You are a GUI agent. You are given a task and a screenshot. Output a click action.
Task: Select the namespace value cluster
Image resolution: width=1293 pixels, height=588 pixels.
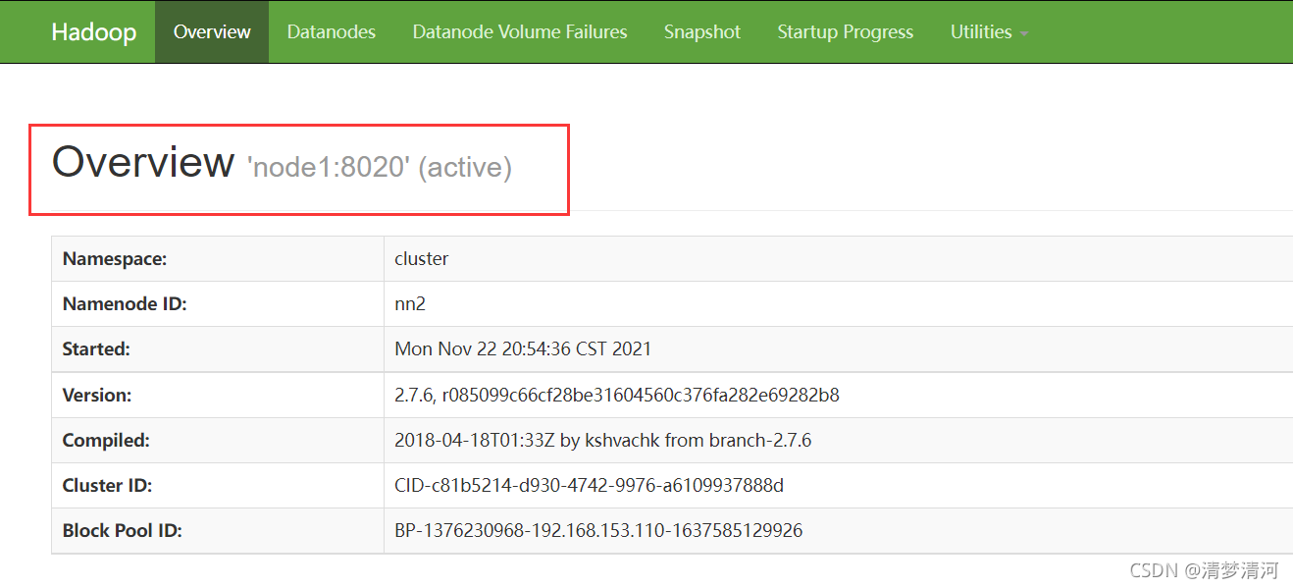tap(422, 259)
